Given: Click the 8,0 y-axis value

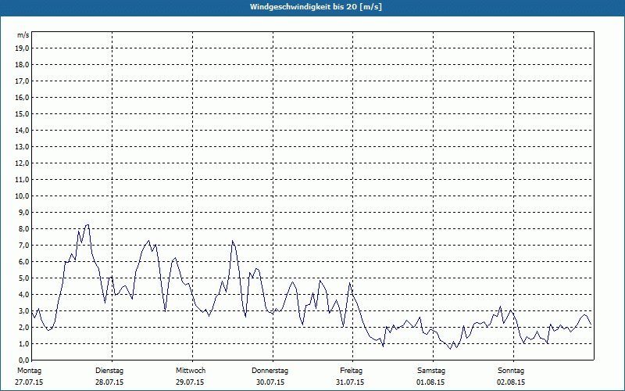Looking at the screenshot, I should pyautogui.click(x=23, y=228).
